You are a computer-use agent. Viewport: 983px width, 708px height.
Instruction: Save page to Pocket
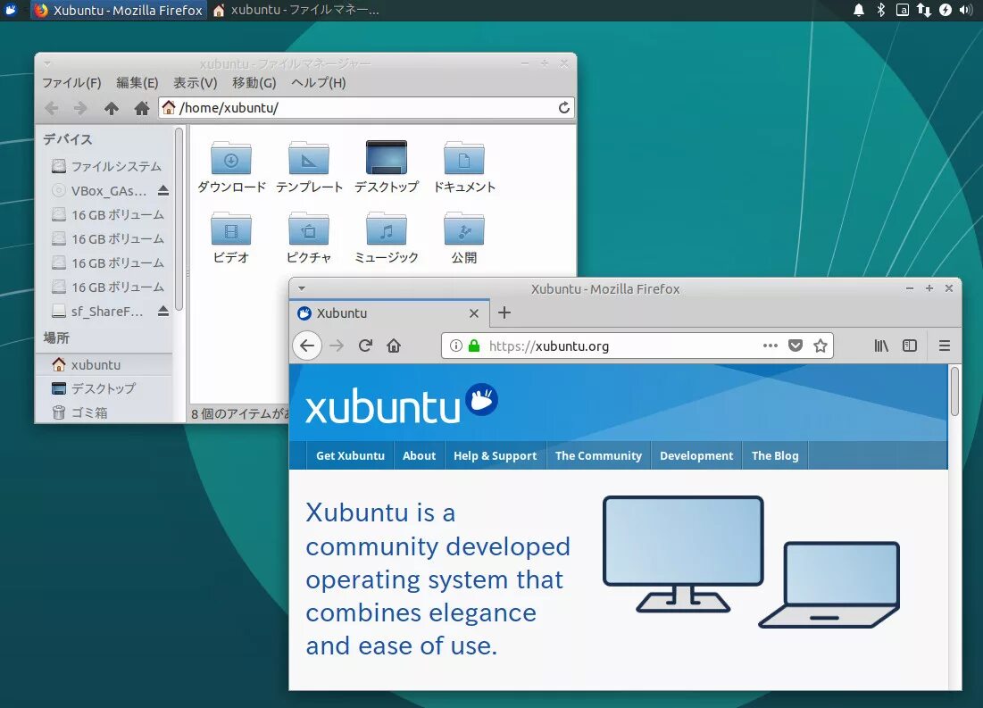point(796,346)
